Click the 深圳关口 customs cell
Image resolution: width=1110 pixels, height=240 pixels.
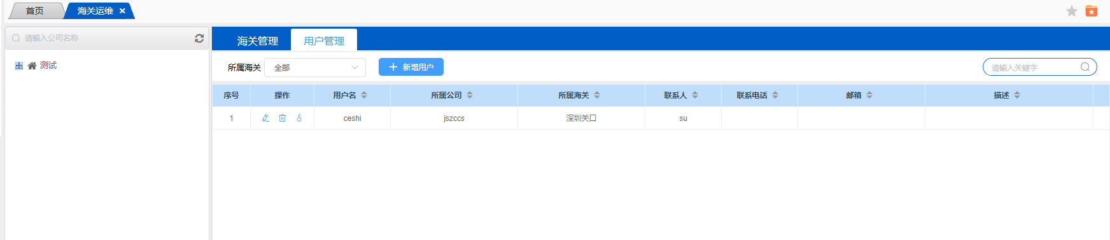click(x=581, y=118)
